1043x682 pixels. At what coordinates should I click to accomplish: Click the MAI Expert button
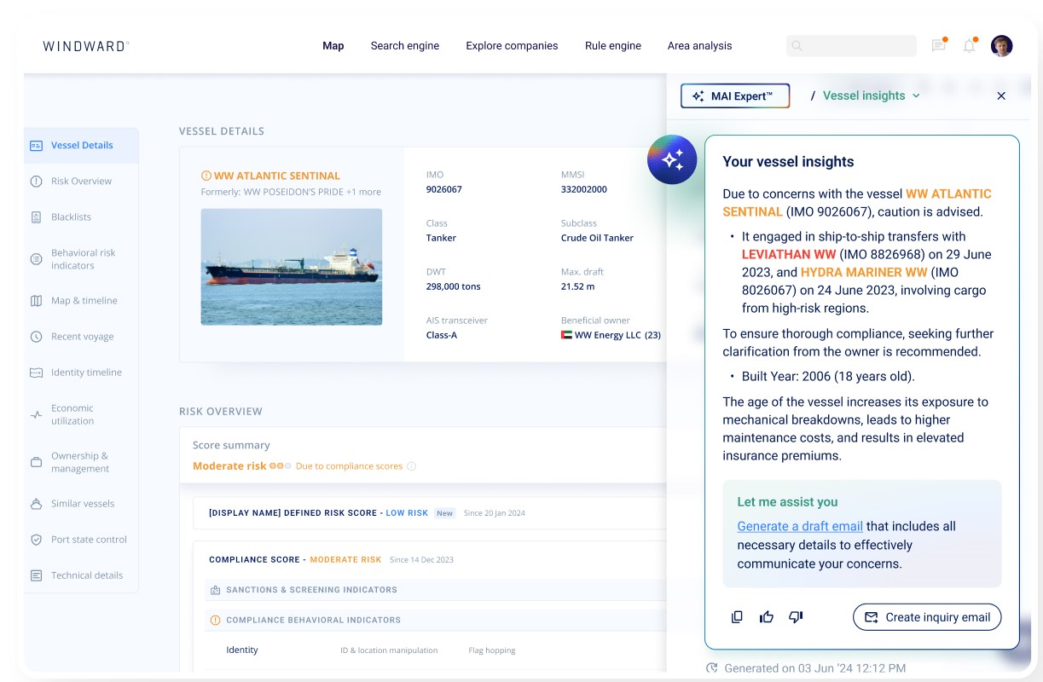[734, 96]
